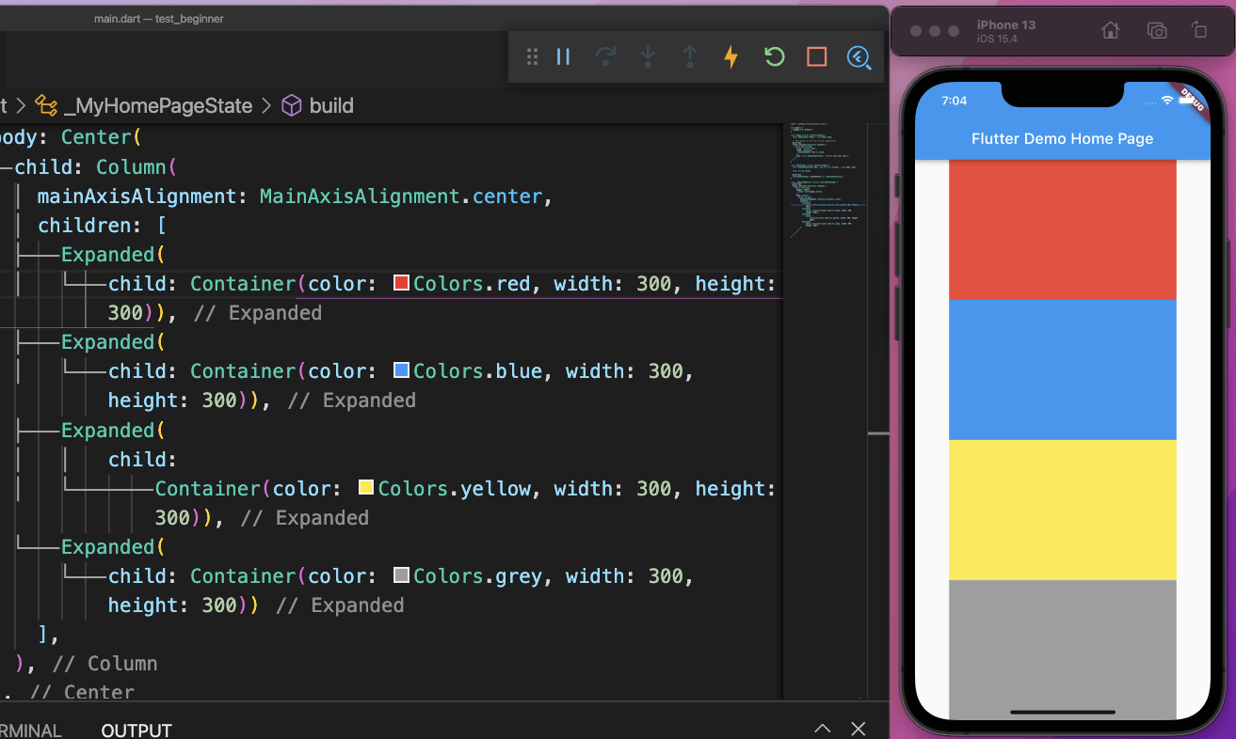Click the Step Out debug arrow
This screenshot has height=739, width=1236.
[x=689, y=56]
